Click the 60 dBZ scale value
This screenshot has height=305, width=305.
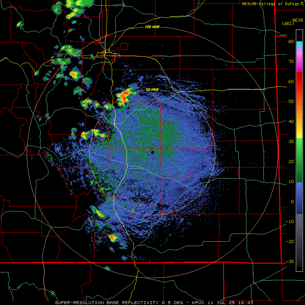coord(291,82)
